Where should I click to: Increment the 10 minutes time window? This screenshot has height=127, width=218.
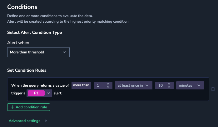(169, 84)
